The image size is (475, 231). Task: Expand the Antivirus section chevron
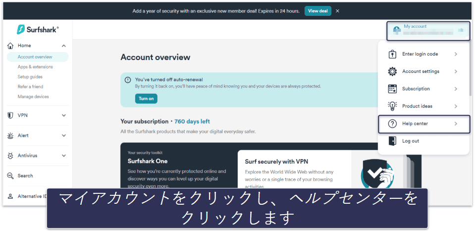pos(63,156)
